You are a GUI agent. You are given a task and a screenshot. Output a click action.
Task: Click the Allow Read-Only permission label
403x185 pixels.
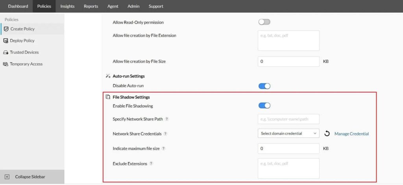(x=138, y=22)
